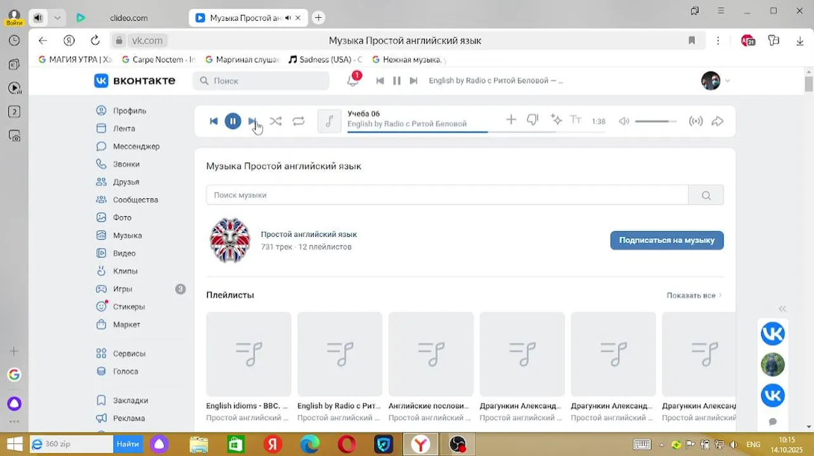Image resolution: width=814 pixels, height=456 pixels.
Task: Click Показать все playlists link
Action: pyautogui.click(x=694, y=295)
